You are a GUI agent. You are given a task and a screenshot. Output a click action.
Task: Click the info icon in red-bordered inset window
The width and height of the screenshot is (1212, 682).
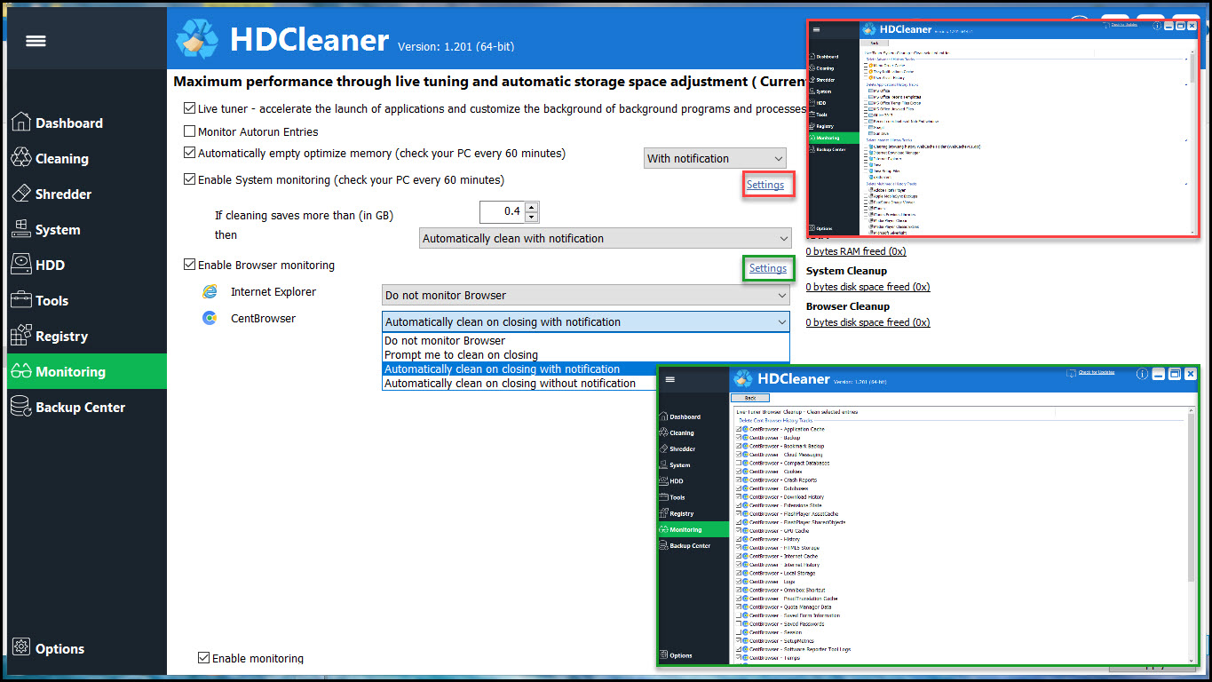[1157, 27]
